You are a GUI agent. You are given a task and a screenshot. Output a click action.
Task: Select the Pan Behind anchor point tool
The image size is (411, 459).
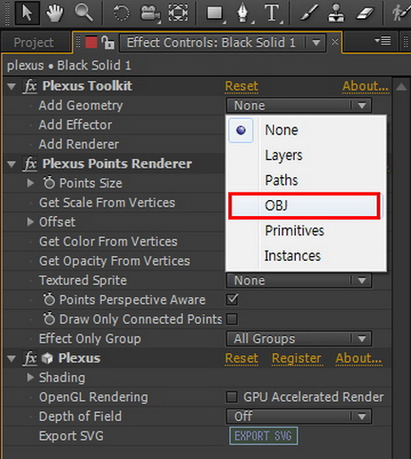coord(178,13)
